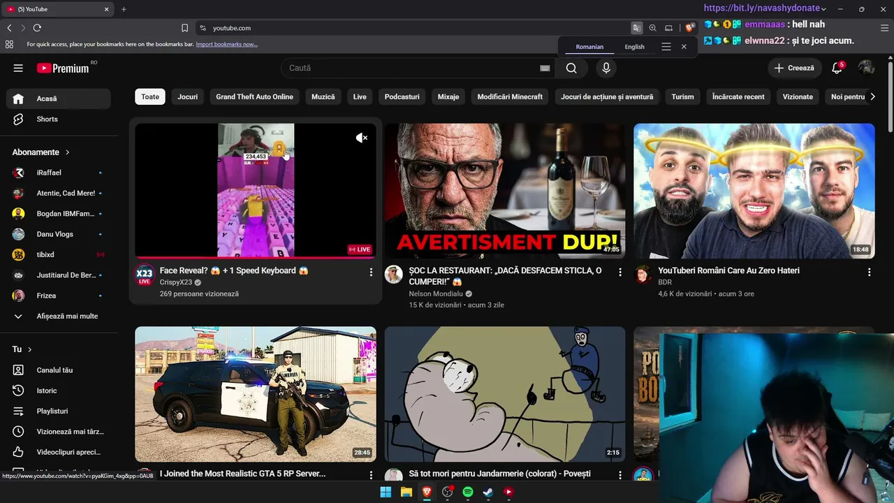Go back in browser history
The width and height of the screenshot is (894, 503).
click(9, 28)
